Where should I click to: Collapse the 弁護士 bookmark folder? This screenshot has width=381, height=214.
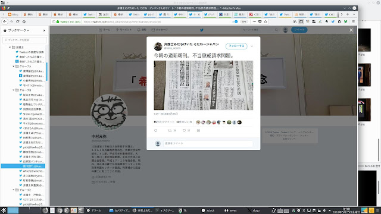pos(10,47)
